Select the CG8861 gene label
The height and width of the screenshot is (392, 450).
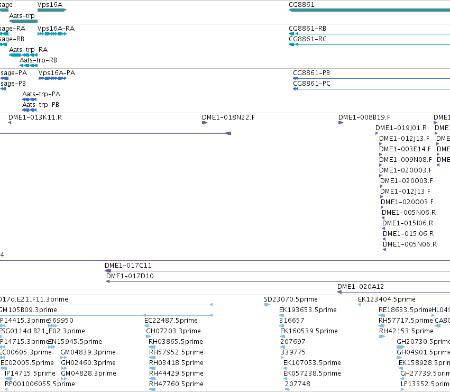tap(301, 5)
